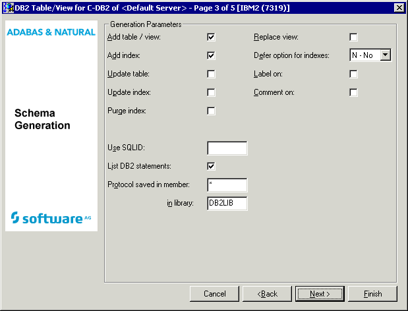Screen dimensions: 408x311
Task: Check the Replace view checkbox
Action: (353, 37)
